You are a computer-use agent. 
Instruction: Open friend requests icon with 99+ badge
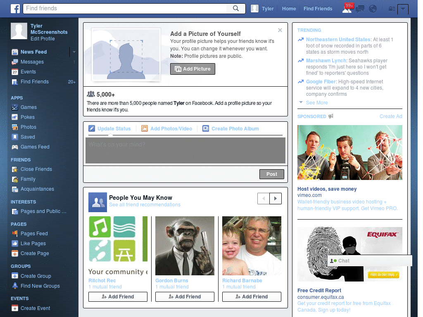(347, 9)
